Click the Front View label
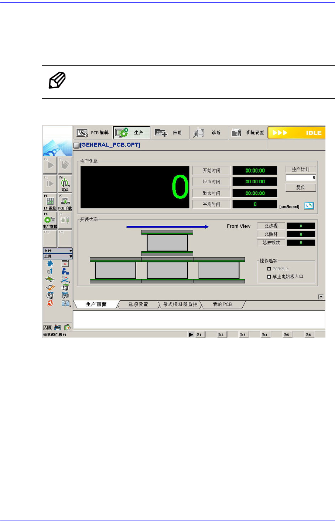The image size is (335, 525). tap(239, 226)
